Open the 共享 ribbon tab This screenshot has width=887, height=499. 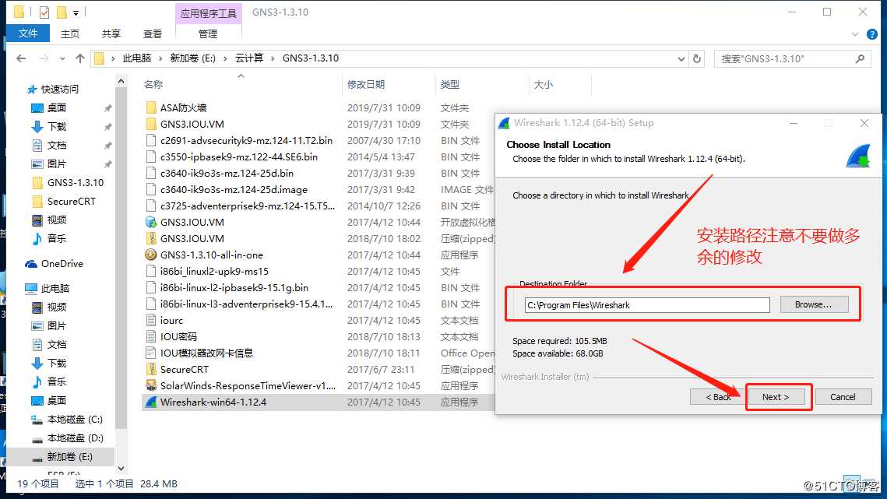(111, 34)
